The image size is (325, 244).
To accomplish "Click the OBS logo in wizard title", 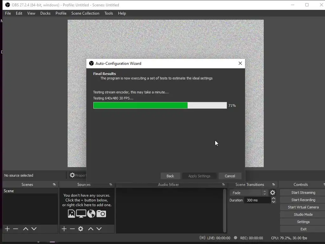I will tap(91, 63).
